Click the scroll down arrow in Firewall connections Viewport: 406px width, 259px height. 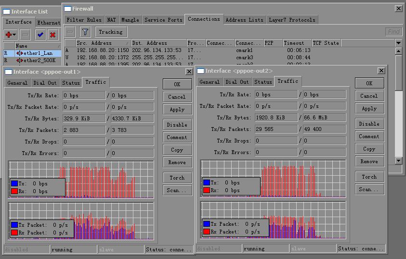(398, 161)
